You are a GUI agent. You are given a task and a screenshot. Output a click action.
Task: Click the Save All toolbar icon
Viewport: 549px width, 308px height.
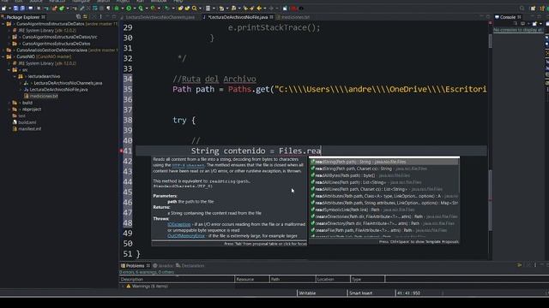point(22,8)
